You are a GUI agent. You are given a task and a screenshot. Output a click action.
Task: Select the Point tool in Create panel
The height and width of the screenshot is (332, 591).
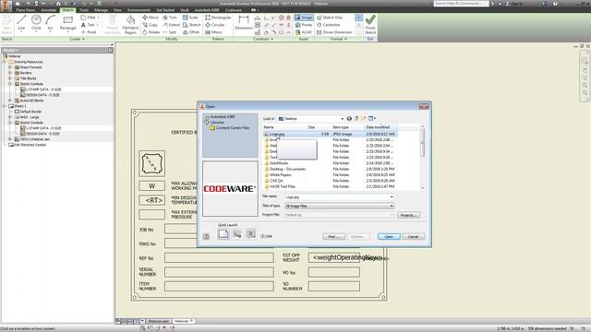tap(89, 32)
